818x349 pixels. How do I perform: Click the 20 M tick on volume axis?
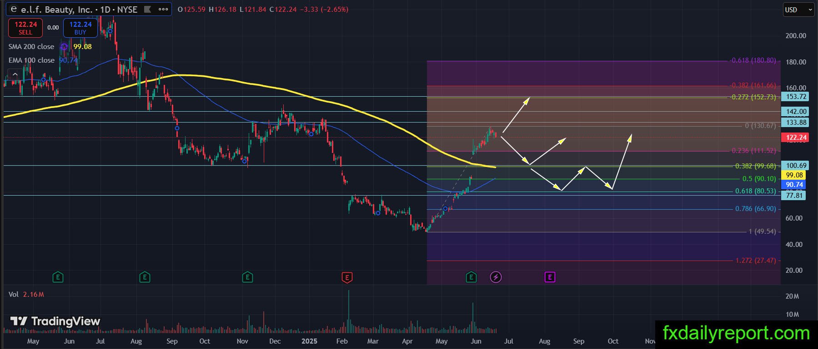(793, 296)
